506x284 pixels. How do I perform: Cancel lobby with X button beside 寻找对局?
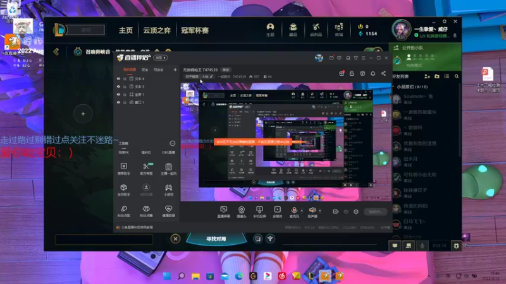pos(175,239)
